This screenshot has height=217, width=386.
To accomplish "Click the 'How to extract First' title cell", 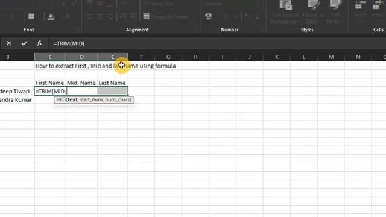I will (x=50, y=66).
